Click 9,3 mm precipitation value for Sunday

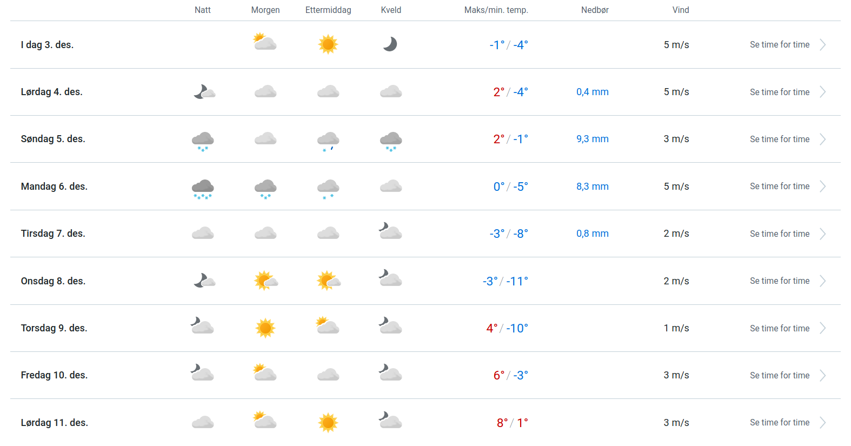pos(592,139)
